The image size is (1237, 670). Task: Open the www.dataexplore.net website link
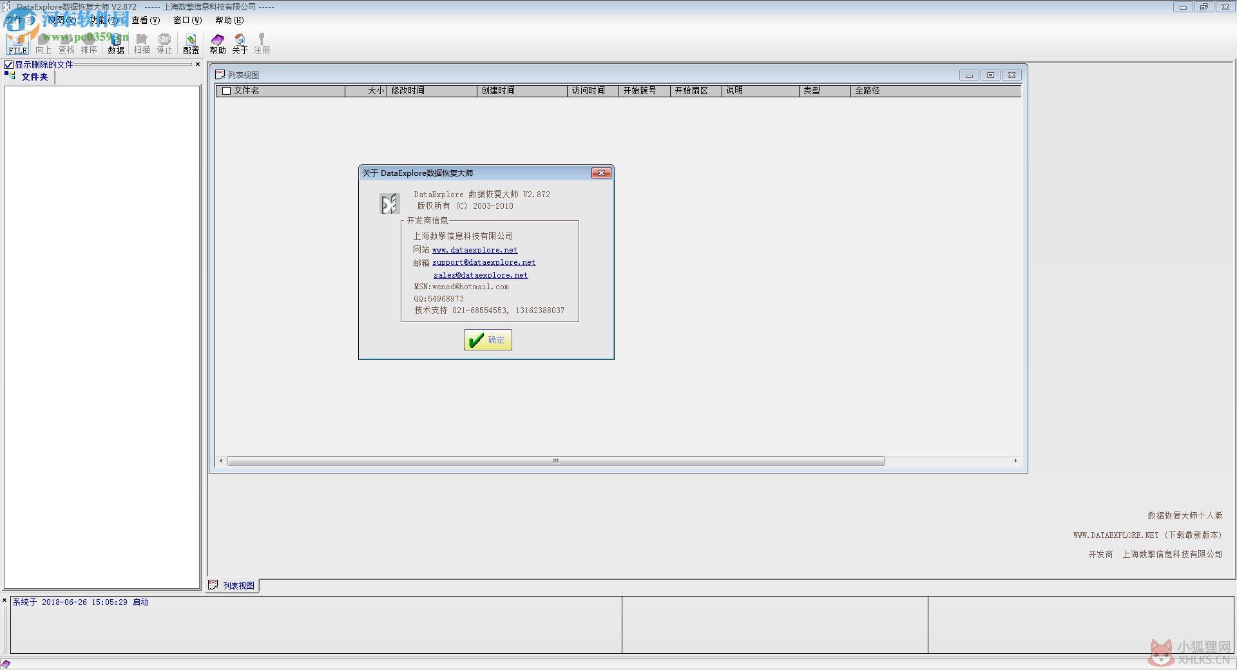[x=475, y=250]
